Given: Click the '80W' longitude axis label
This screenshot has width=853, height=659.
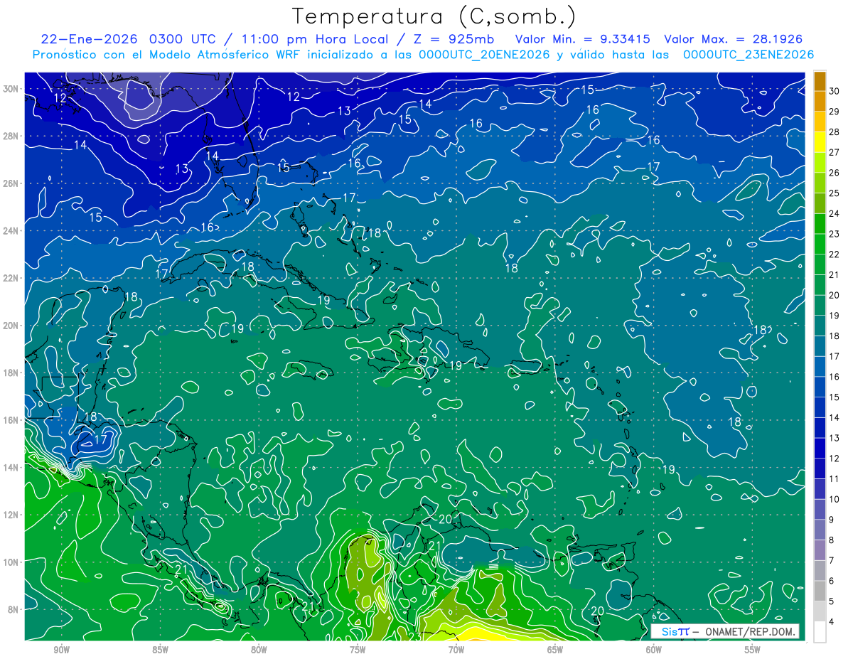Looking at the screenshot, I should point(259,650).
